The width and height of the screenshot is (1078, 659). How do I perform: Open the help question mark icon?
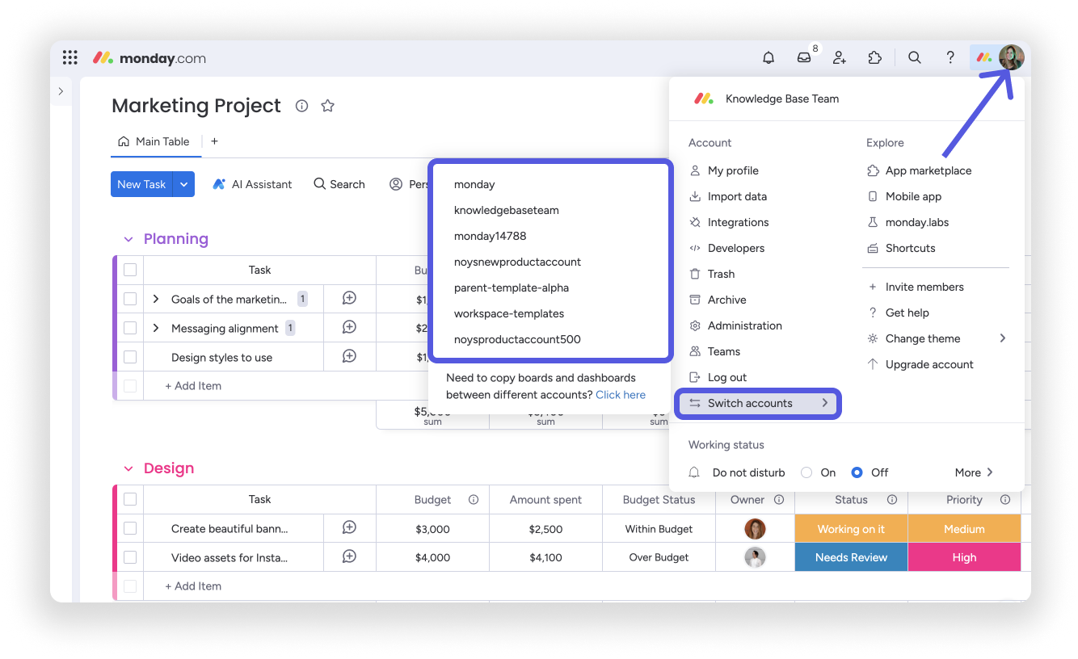pos(950,57)
